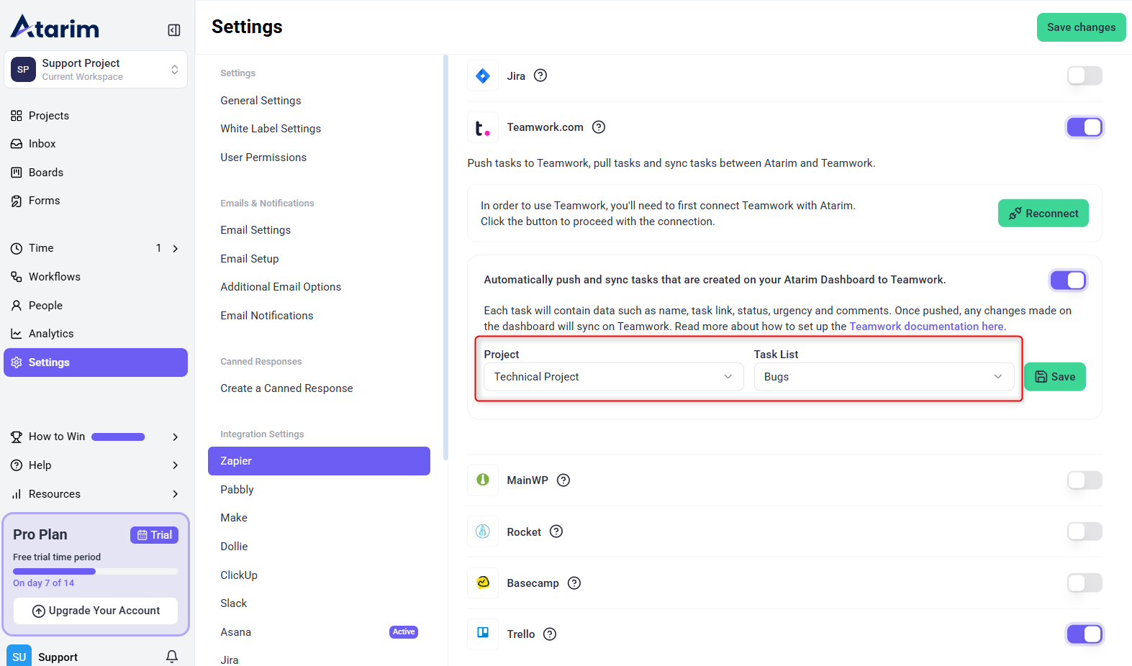Turn off automatic push and sync toggle
The height and width of the screenshot is (666, 1132).
pyautogui.click(x=1067, y=280)
